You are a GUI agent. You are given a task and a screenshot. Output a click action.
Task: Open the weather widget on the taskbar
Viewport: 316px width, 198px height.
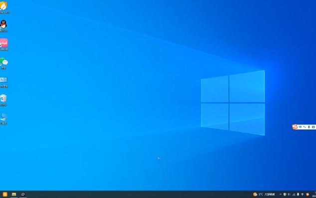264,194
